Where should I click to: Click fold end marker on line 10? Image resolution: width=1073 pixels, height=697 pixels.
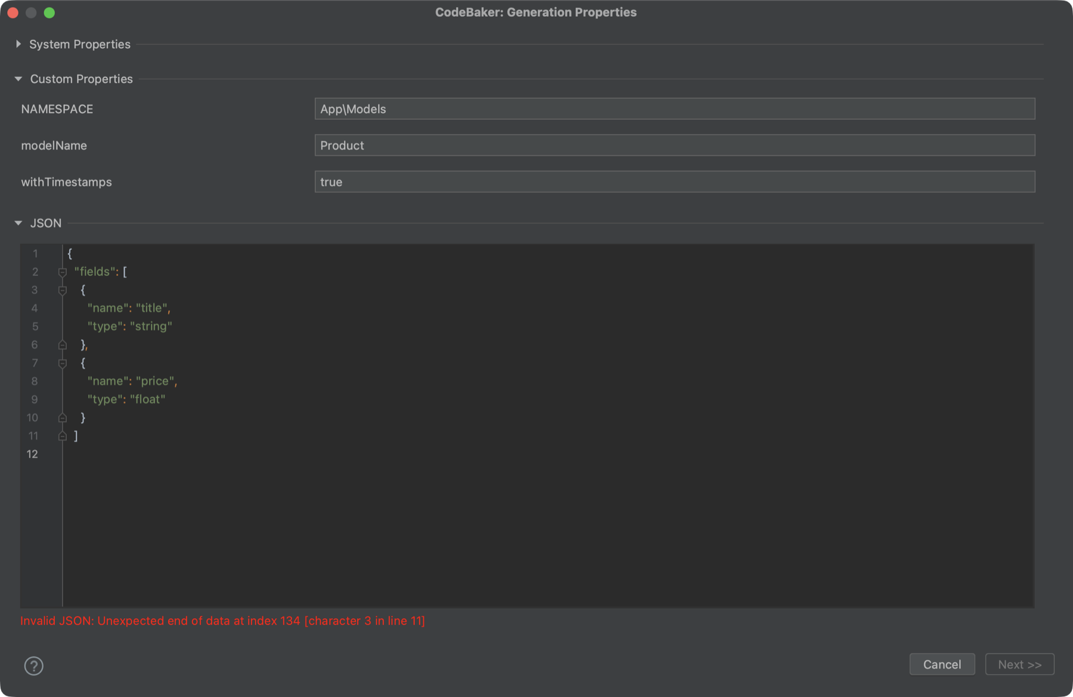[63, 417]
